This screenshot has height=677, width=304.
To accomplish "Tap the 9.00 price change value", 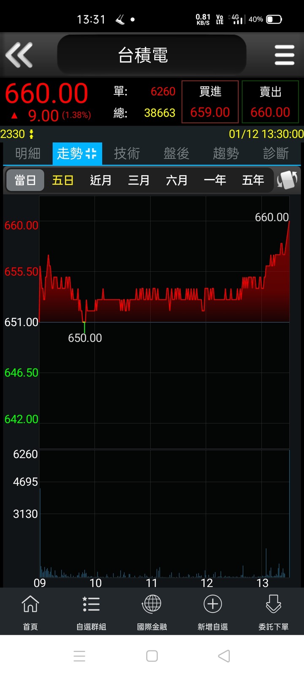I will click(43, 116).
